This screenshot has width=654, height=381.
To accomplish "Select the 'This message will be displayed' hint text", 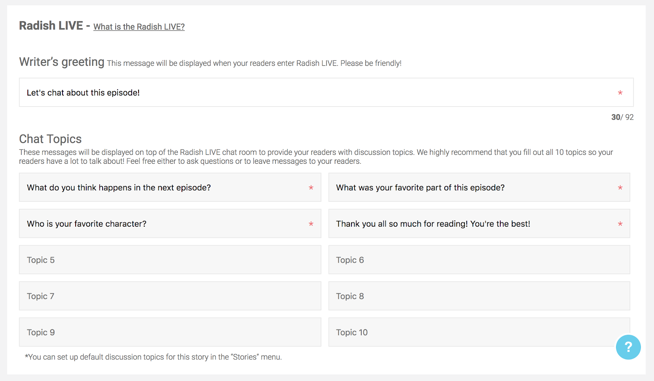I will pyautogui.click(x=254, y=63).
